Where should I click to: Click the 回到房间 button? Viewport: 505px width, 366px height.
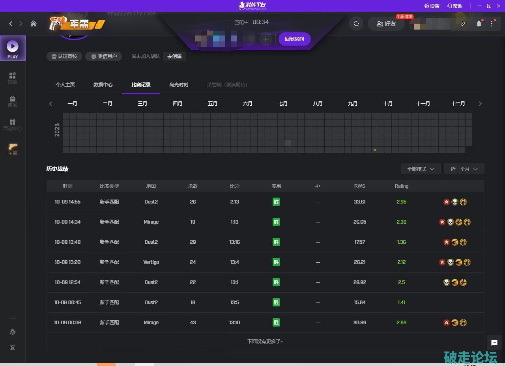[x=294, y=39]
